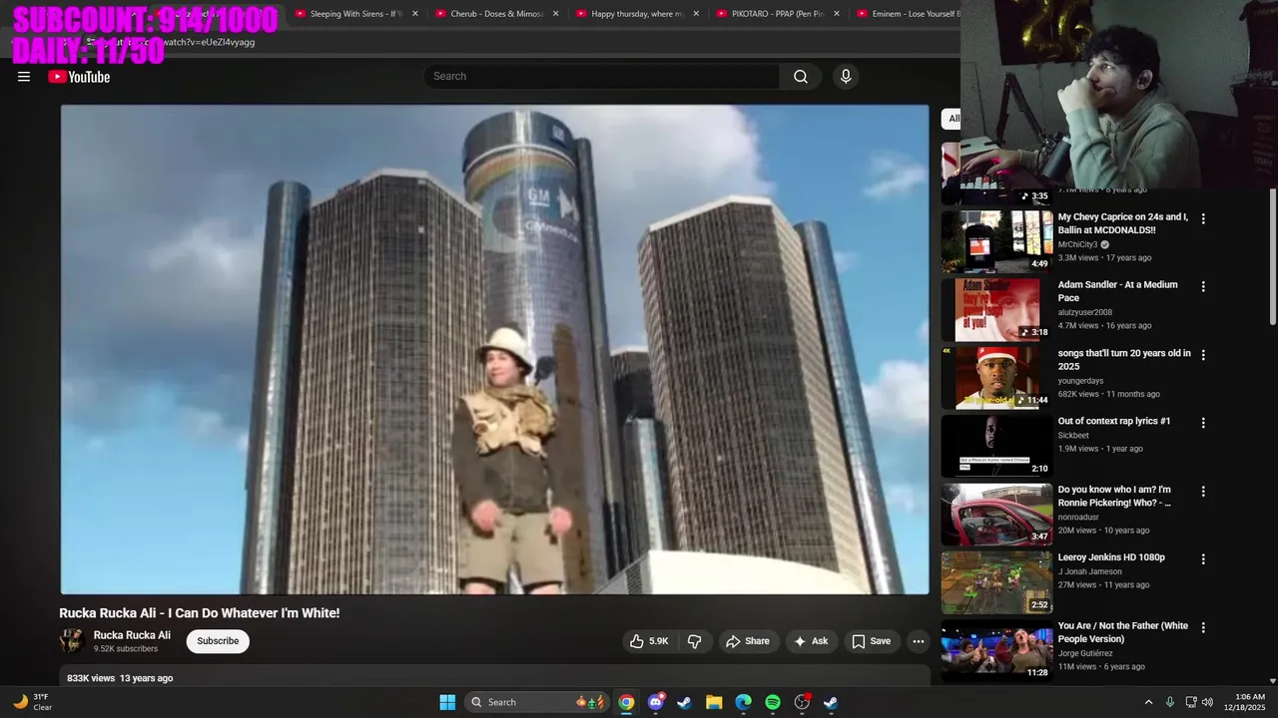Viewport: 1278px width, 718px height.
Task: Open options for Out of context rap video
Action: [1203, 423]
